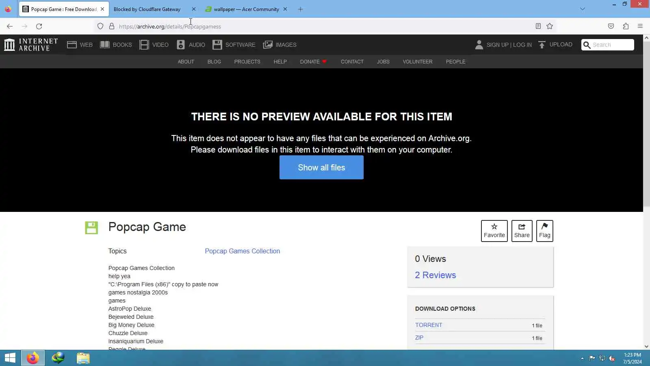Reload the page
This screenshot has height=366, width=650.
point(39,26)
